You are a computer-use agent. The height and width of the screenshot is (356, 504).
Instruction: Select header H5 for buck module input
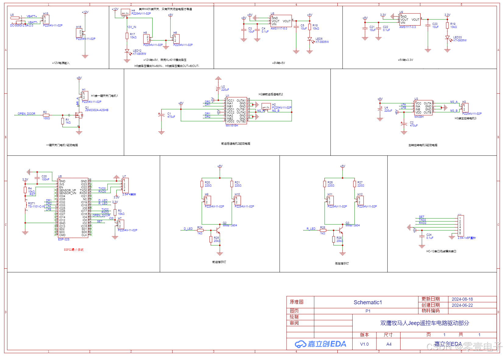146,39
